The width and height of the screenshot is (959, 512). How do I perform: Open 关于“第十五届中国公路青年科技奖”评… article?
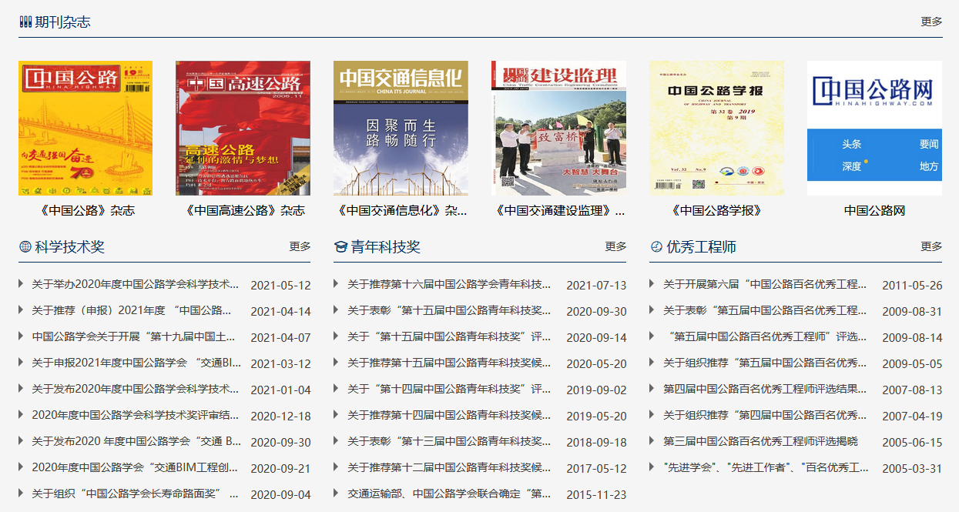[x=449, y=336]
